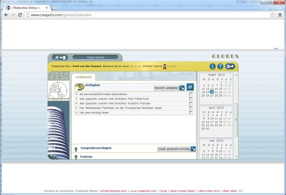Click the 'maak gespreksverslag' button
The height and width of the screenshot is (195, 286).
click(176, 149)
